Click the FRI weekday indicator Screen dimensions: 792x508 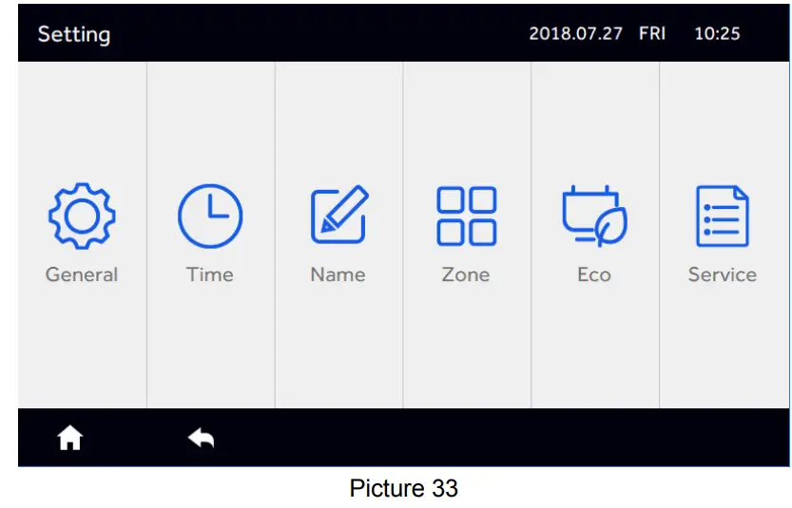652,34
